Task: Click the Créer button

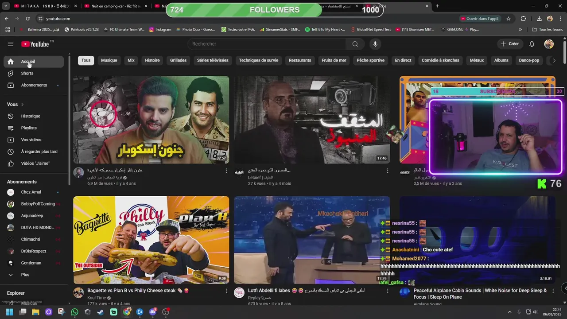Action: click(x=510, y=44)
